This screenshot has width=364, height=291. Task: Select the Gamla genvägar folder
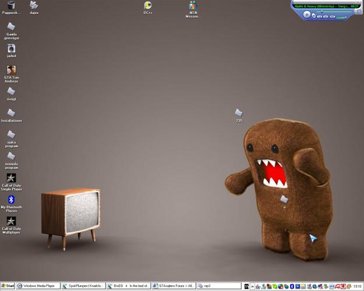click(11, 27)
